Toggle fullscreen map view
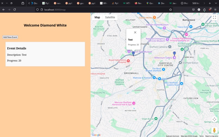 point(214,17)
